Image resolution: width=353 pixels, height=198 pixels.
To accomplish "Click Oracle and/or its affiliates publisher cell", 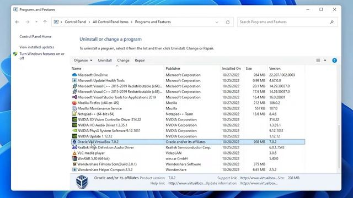I will point(185,142).
